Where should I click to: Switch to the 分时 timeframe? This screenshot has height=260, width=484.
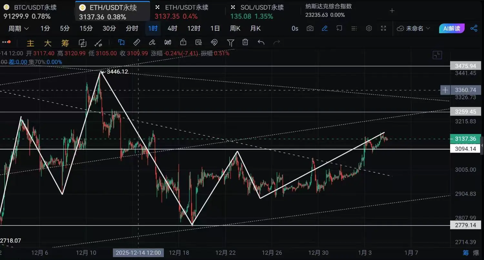132,28
